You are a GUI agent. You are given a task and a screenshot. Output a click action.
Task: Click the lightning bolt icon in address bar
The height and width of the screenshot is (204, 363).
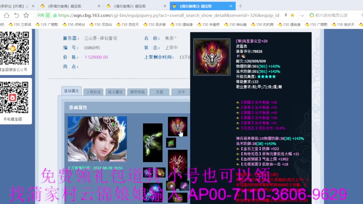pos(286,15)
